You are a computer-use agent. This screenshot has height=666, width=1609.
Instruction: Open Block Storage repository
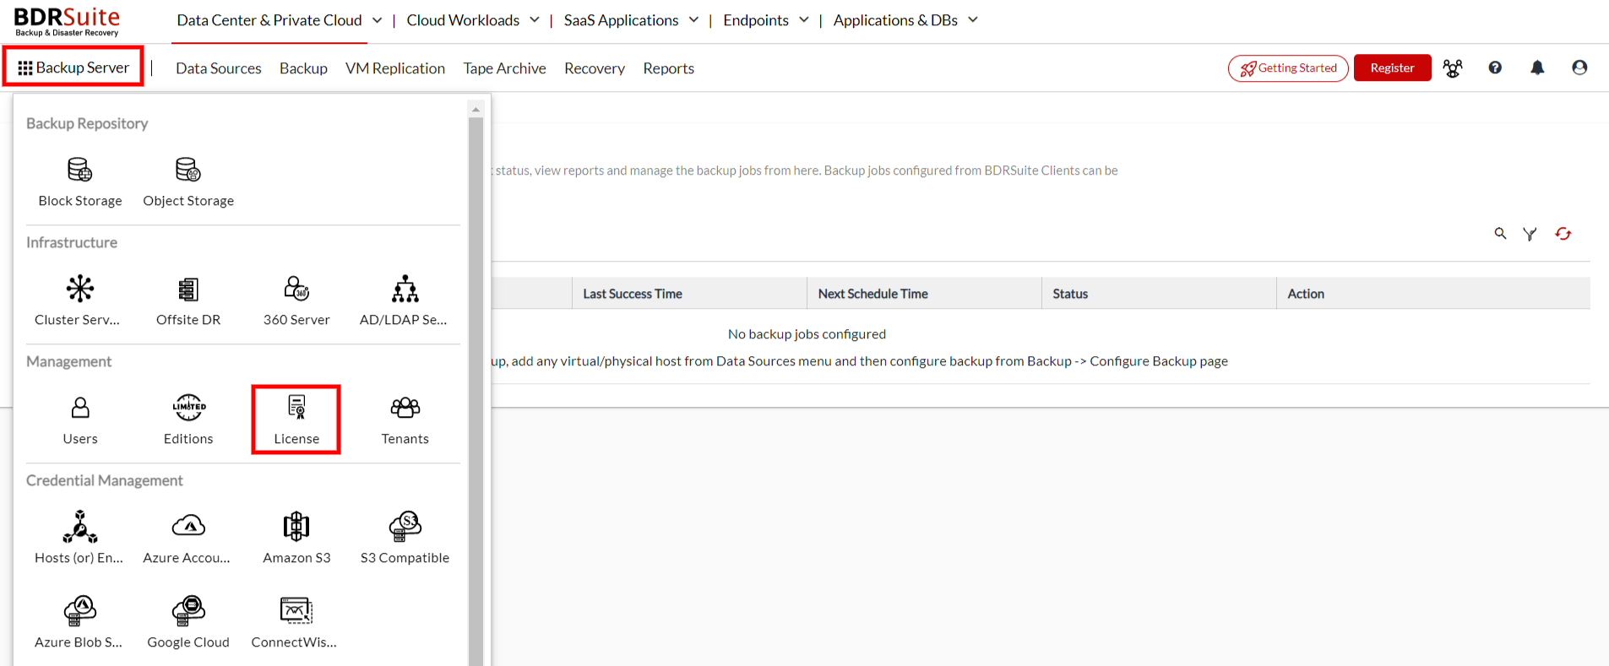click(80, 182)
